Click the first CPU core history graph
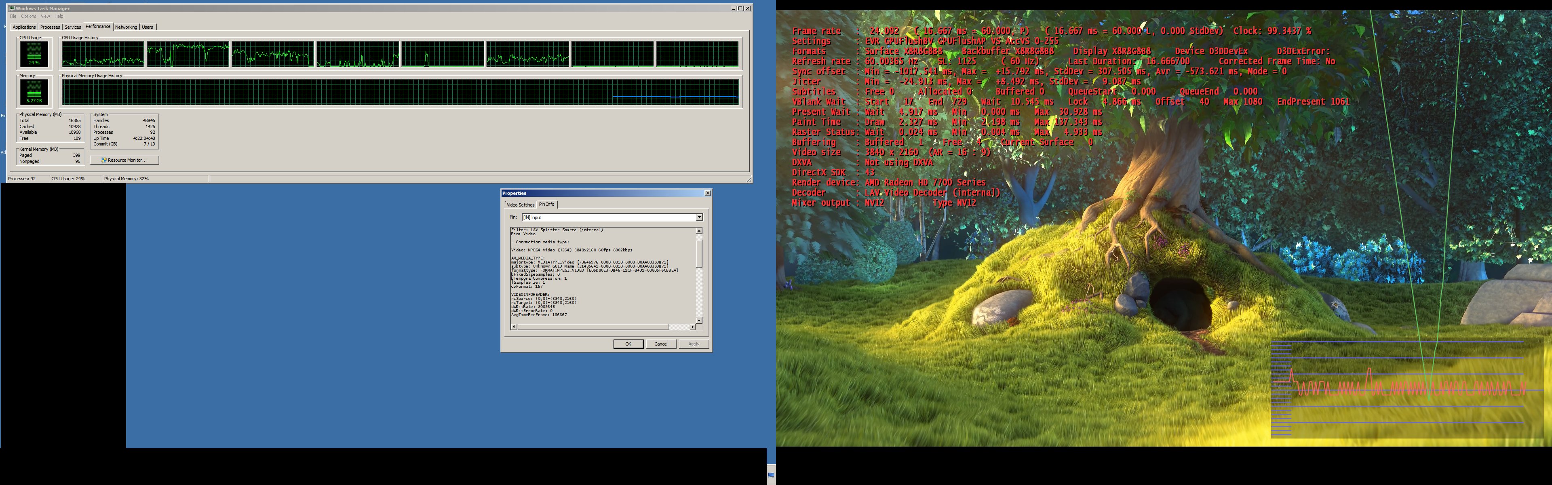The height and width of the screenshot is (485, 1552). click(103, 54)
